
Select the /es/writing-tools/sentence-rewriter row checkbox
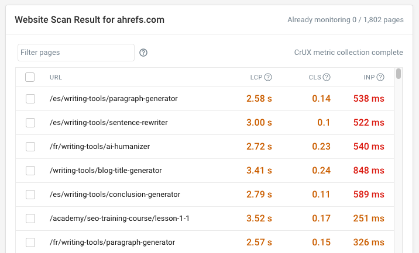coord(30,123)
